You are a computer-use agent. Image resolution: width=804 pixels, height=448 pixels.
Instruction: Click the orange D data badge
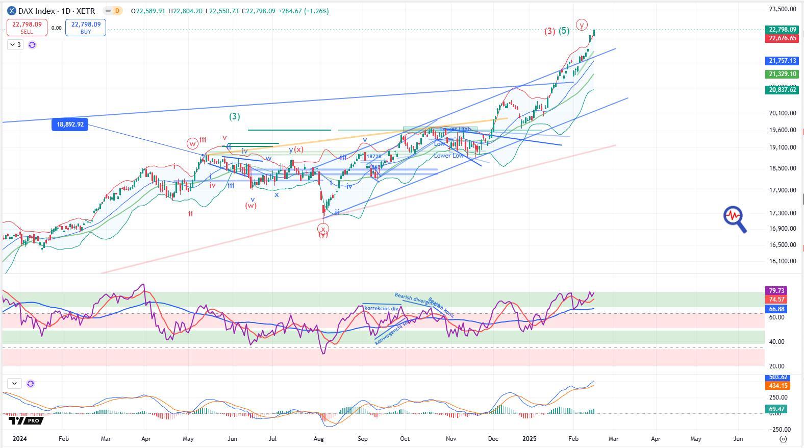(118, 11)
